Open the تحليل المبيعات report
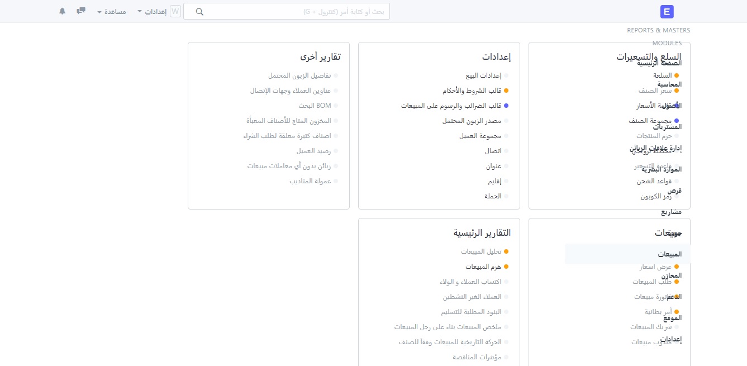The image size is (747, 366). (483, 251)
